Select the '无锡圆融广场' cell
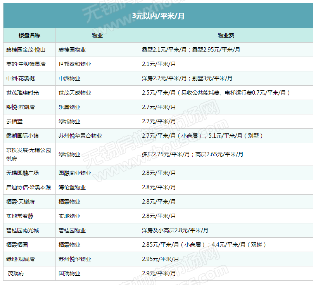The image size is (316, 285). 29,173
